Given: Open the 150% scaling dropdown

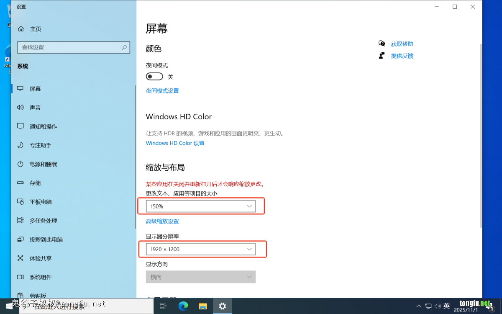Looking at the screenshot, I should click(x=200, y=206).
